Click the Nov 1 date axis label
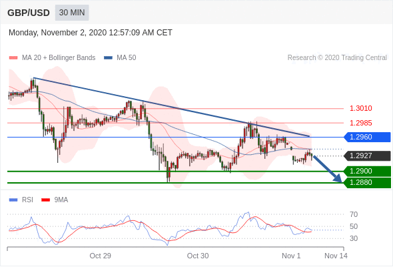 (291, 256)
